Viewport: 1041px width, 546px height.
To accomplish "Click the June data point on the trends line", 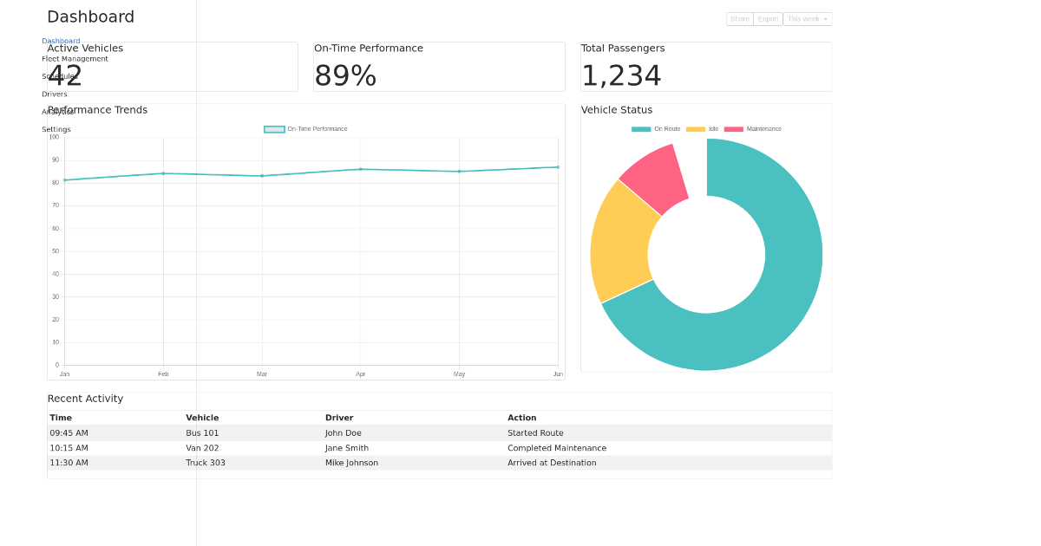I will 557,167.
